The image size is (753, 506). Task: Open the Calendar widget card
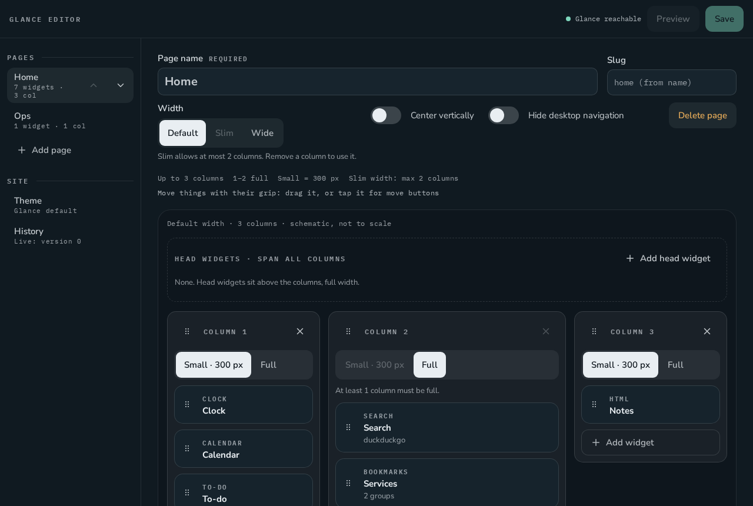click(244, 448)
